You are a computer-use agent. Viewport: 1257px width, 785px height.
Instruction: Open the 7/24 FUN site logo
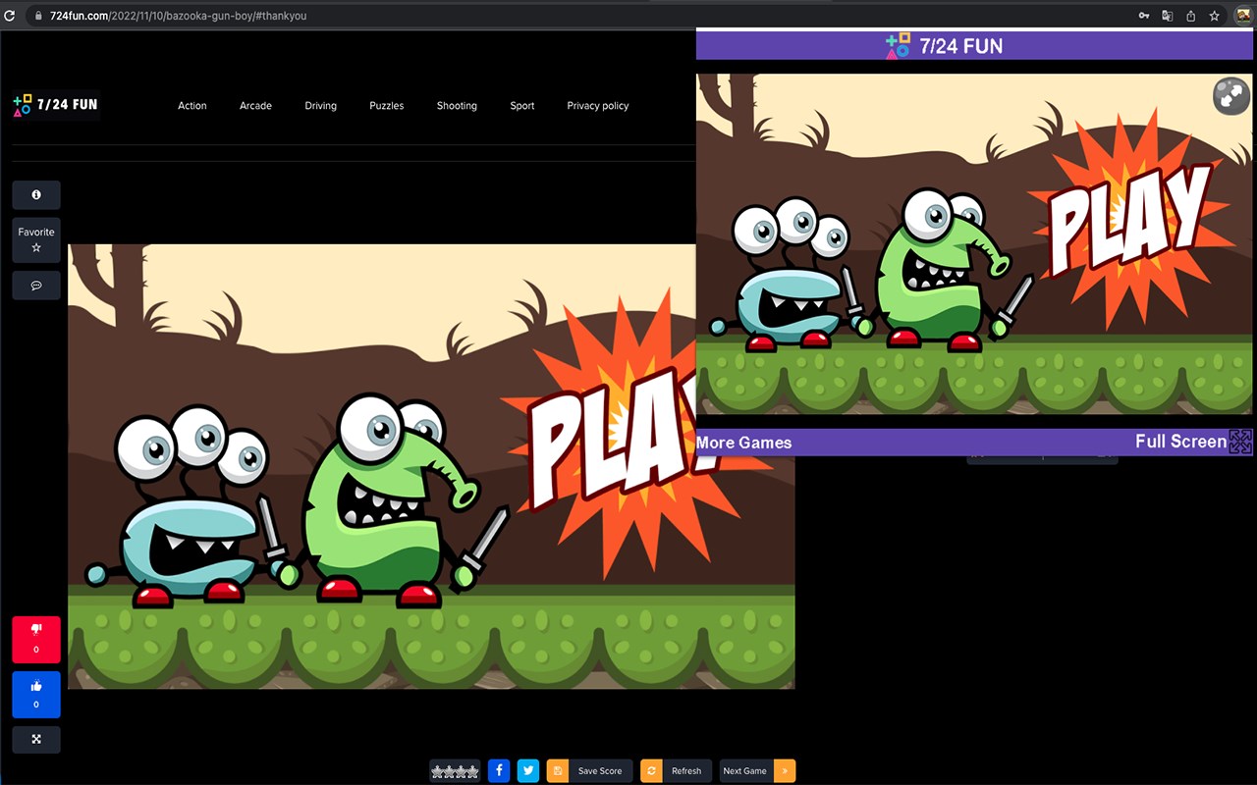pos(56,105)
